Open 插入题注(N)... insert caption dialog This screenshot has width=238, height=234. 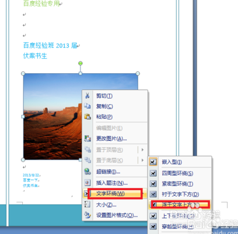coord(115,183)
